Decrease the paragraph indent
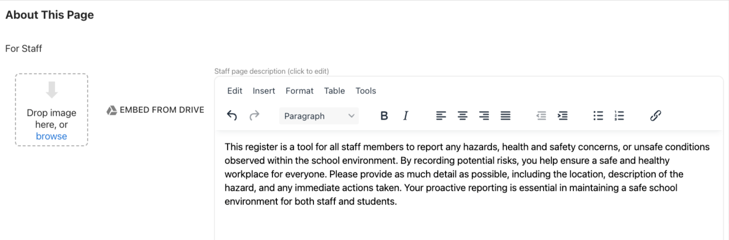This screenshot has width=729, height=240. 541,116
